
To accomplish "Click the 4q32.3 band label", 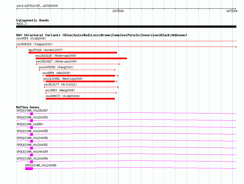I will [x=21, y=24].
